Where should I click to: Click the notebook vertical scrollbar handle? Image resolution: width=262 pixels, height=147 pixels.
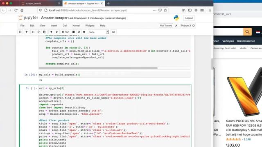[x=212, y=64]
